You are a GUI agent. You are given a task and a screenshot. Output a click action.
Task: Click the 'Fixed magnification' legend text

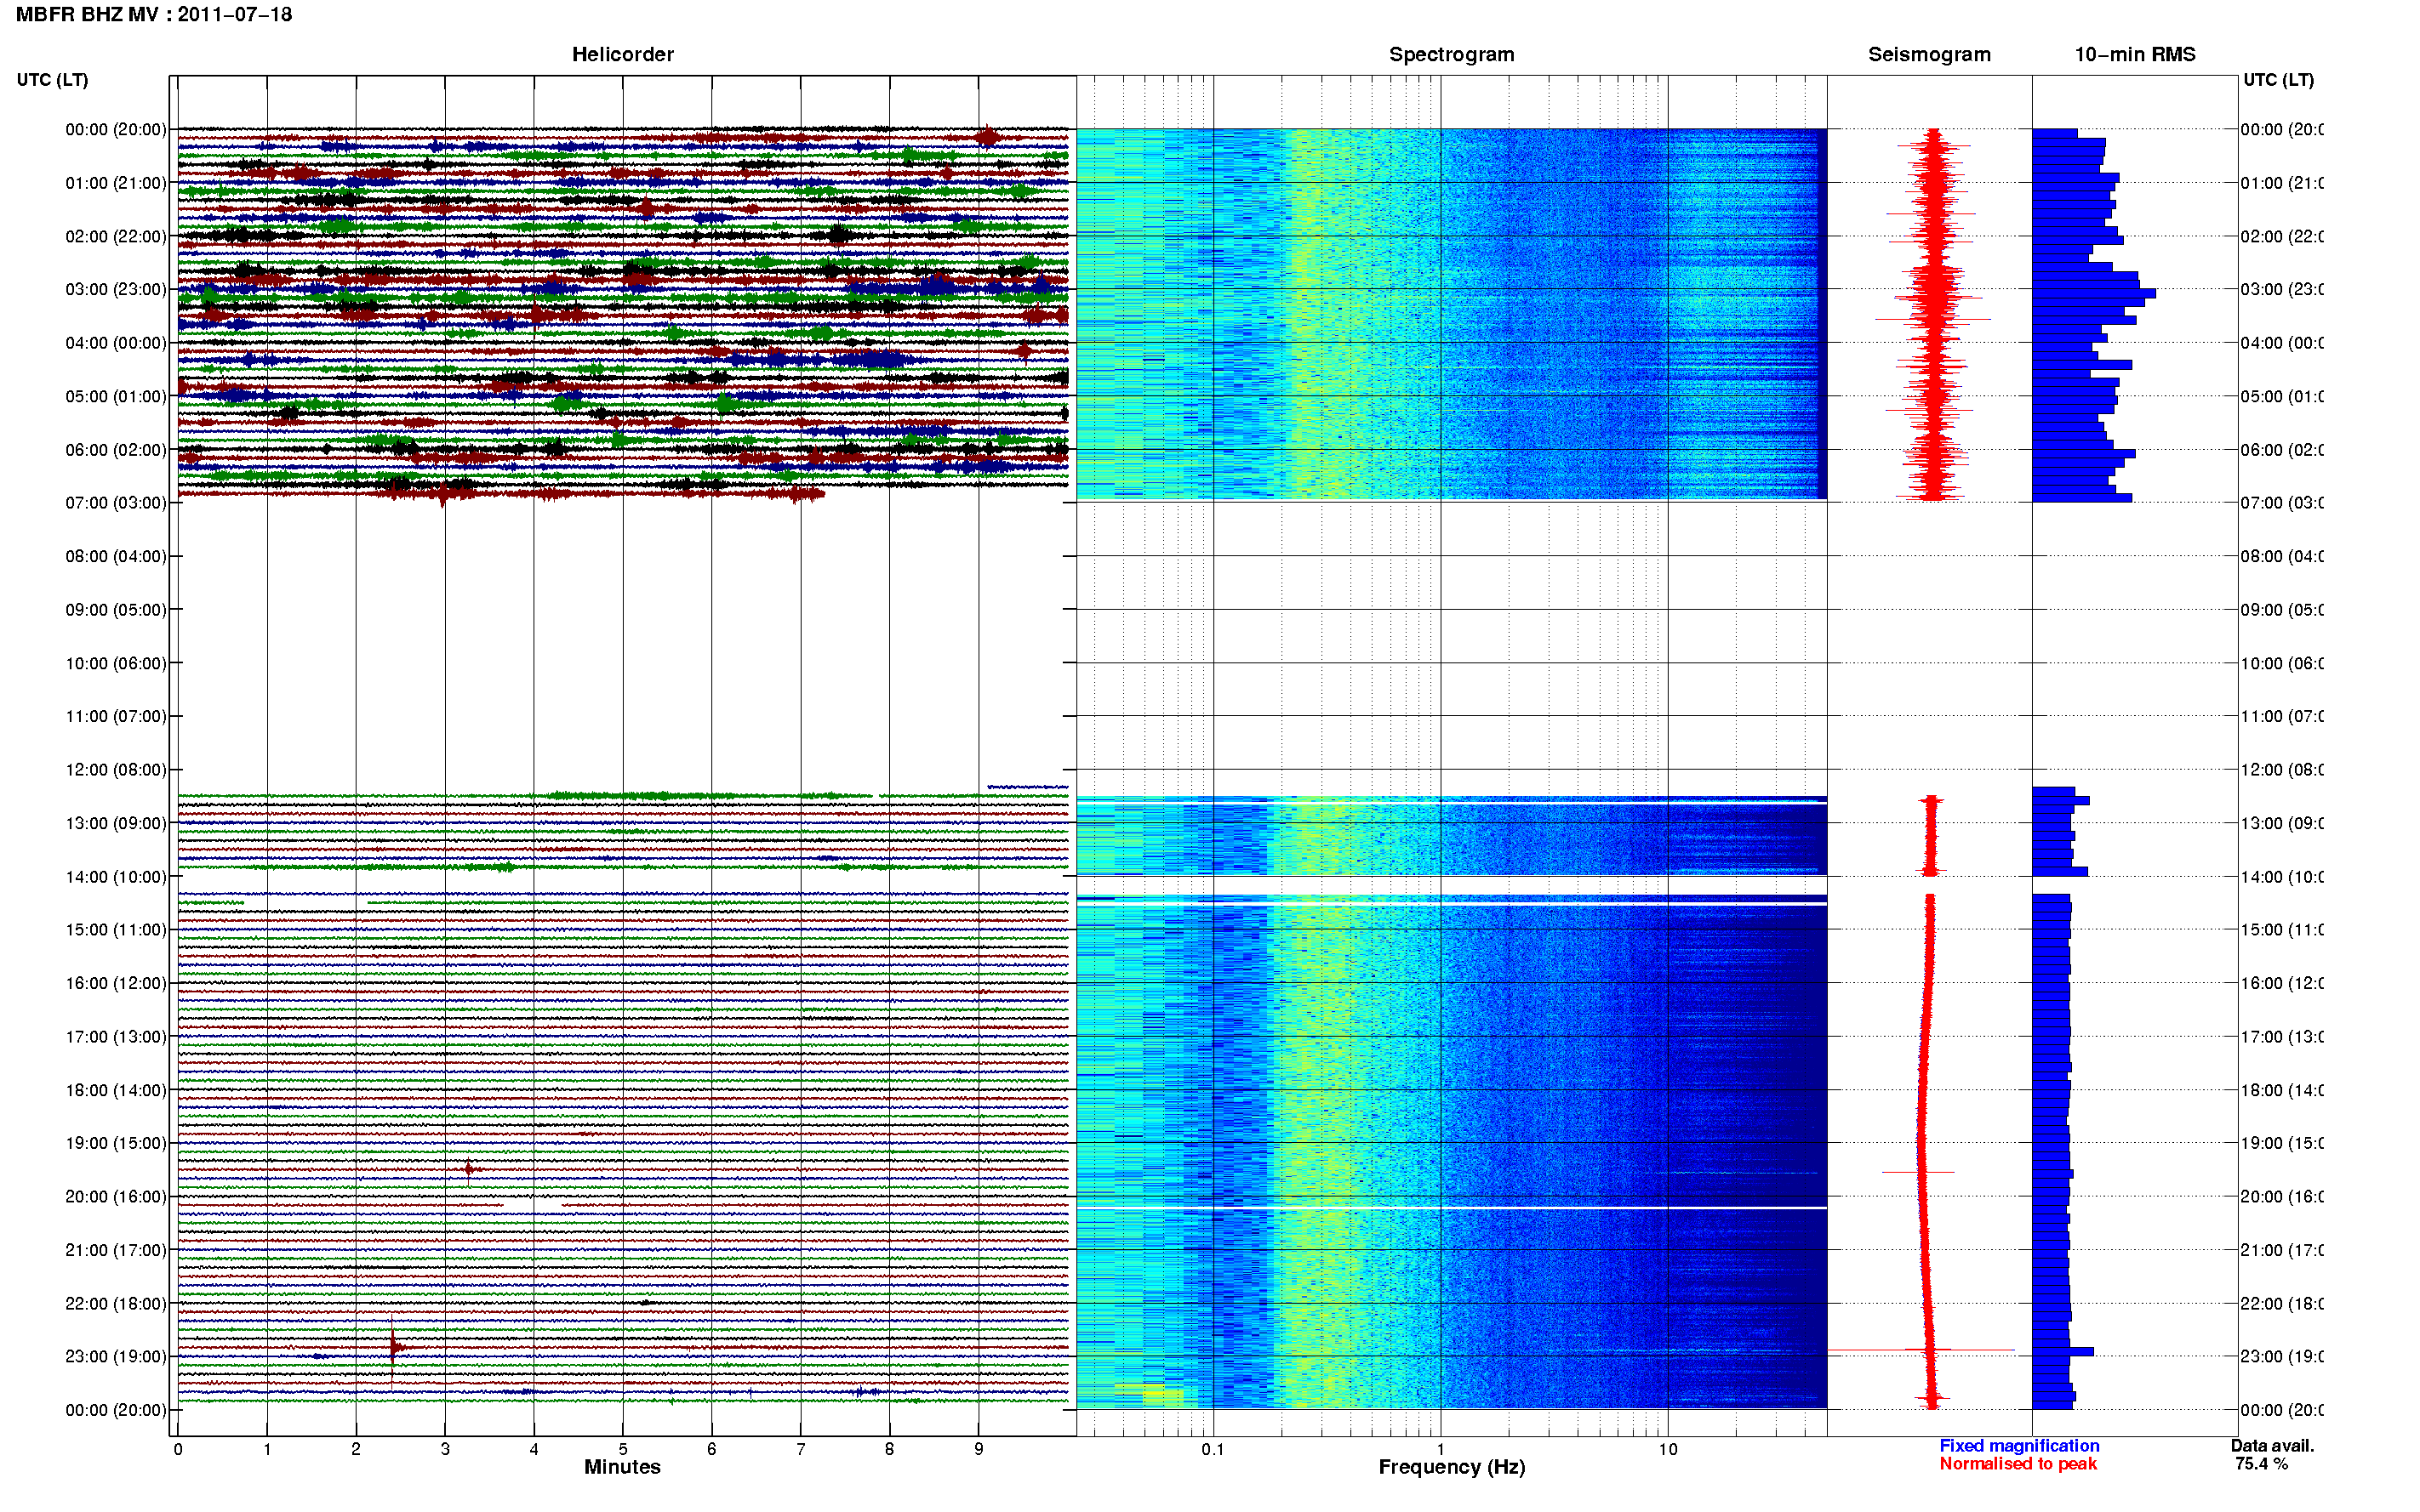click(x=2019, y=1446)
